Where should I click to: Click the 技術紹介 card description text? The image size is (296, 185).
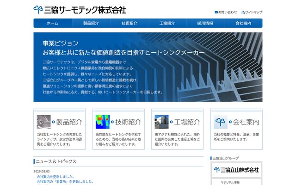[x=118, y=139]
